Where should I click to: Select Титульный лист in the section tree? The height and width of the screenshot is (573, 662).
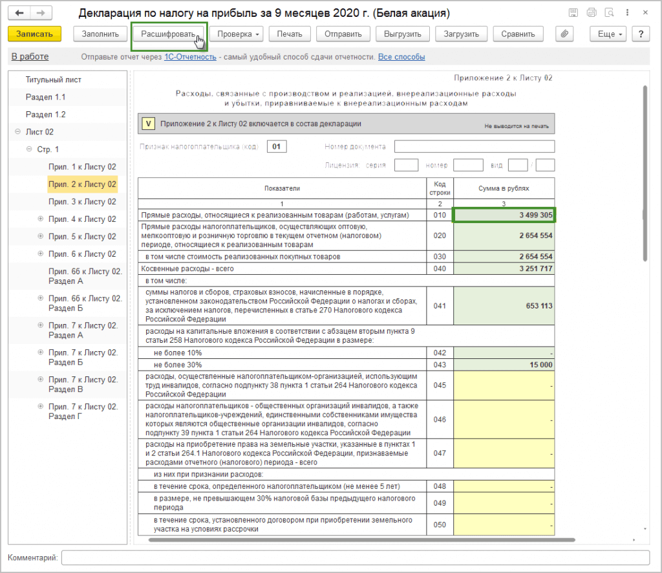53,80
